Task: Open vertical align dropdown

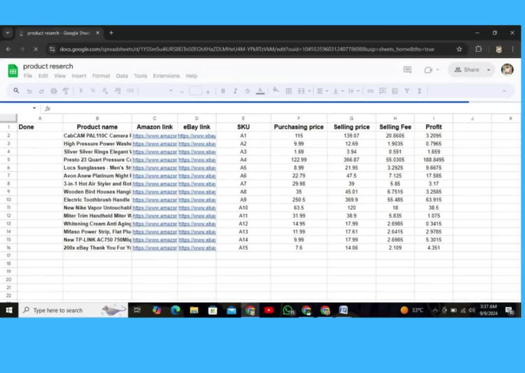Action: [x=338, y=91]
